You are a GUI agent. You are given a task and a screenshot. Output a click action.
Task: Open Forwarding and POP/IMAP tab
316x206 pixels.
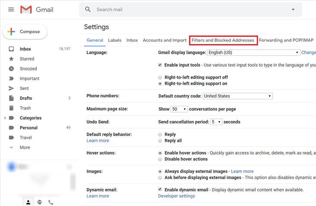[x=286, y=40]
